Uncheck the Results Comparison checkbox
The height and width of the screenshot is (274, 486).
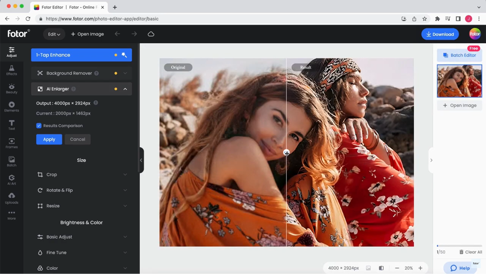[39, 126]
